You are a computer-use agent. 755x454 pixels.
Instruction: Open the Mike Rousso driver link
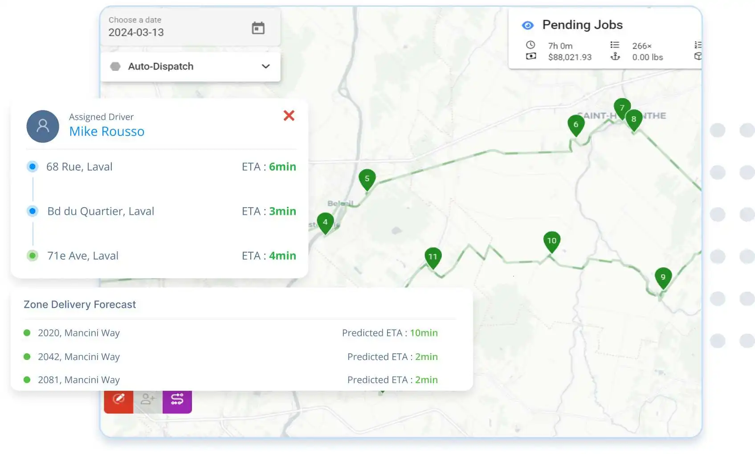click(106, 131)
